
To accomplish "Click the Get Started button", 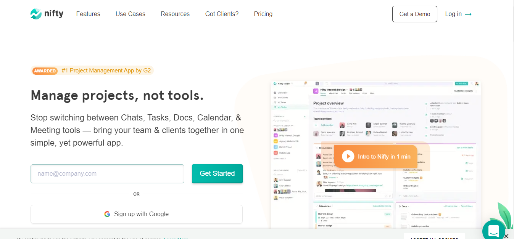I will [217, 174].
